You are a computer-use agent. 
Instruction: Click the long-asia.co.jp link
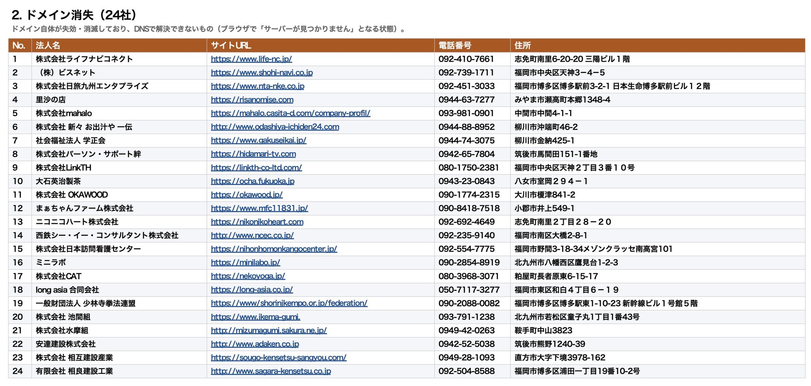tap(252, 290)
